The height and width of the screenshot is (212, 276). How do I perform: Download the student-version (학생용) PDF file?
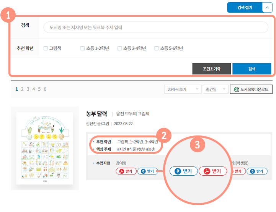(x=238, y=171)
